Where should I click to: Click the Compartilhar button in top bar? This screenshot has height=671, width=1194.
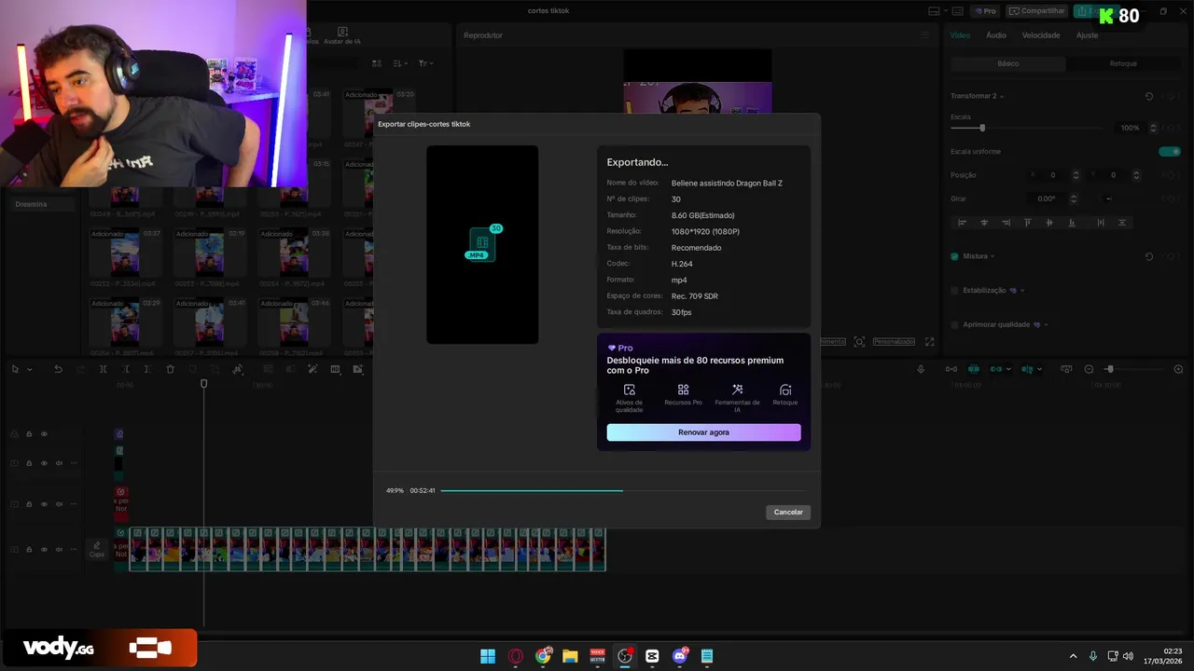(x=1036, y=11)
